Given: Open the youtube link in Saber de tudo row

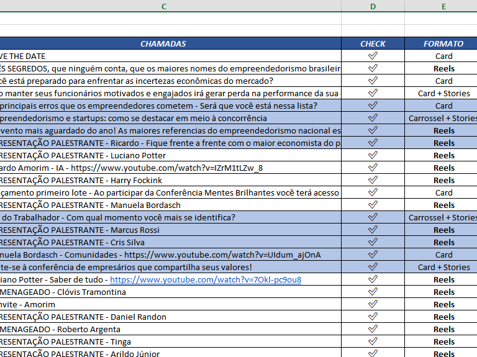Looking at the screenshot, I should [206, 280].
